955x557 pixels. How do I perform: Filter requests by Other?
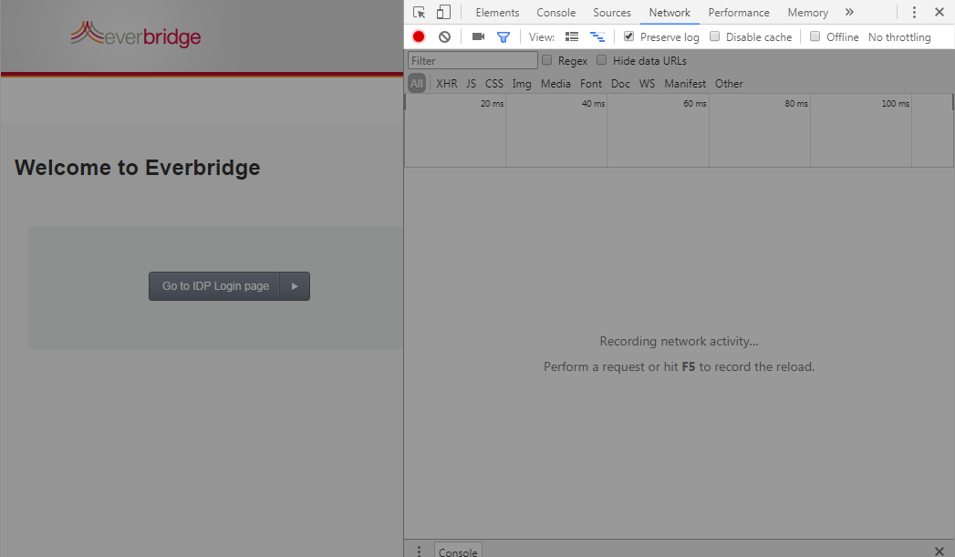pyautogui.click(x=729, y=83)
